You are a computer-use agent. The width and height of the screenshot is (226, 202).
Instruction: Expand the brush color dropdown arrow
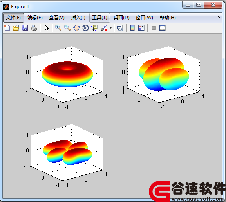point(111,28)
